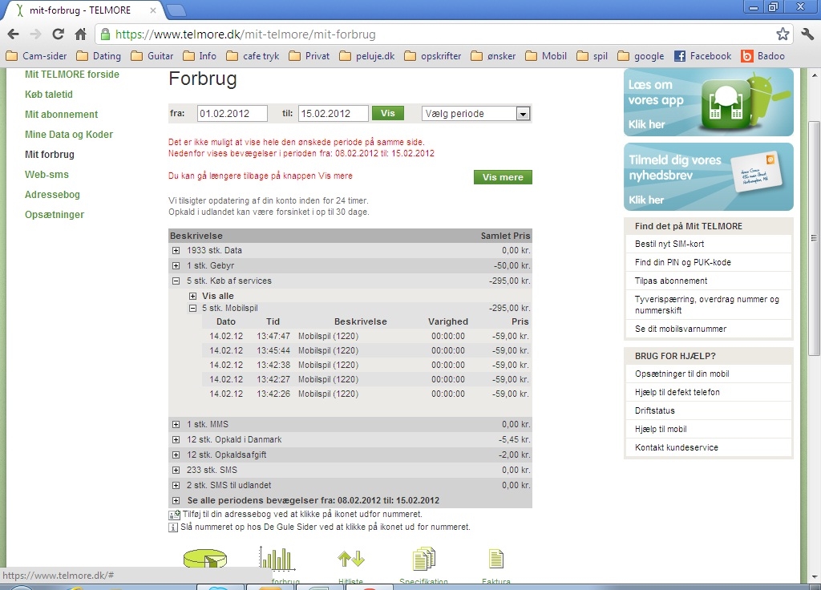Reload the page
The width and height of the screenshot is (821, 590).
[58, 34]
